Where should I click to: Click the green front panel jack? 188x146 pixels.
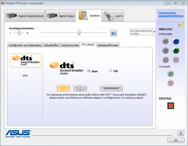(171, 74)
